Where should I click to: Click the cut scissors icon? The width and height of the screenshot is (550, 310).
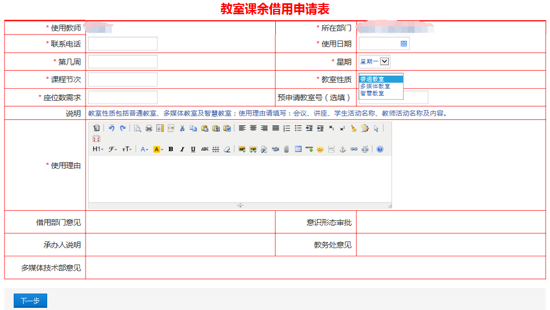click(182, 128)
